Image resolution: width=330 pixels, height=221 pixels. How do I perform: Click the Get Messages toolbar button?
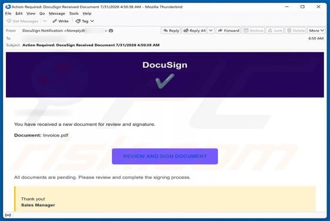pos(22,21)
